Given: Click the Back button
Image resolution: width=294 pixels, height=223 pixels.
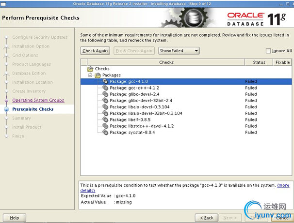Looking at the screenshot, I should coord(207,218).
